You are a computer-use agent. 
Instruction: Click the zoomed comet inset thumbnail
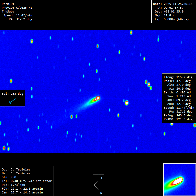[x=179, y=179]
